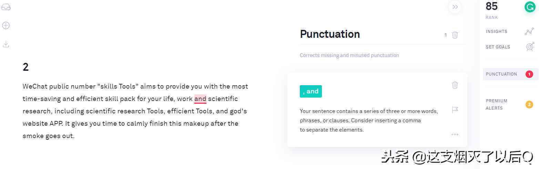
Task: Select the Punctuation category in right sidebar
Action: 510,74
